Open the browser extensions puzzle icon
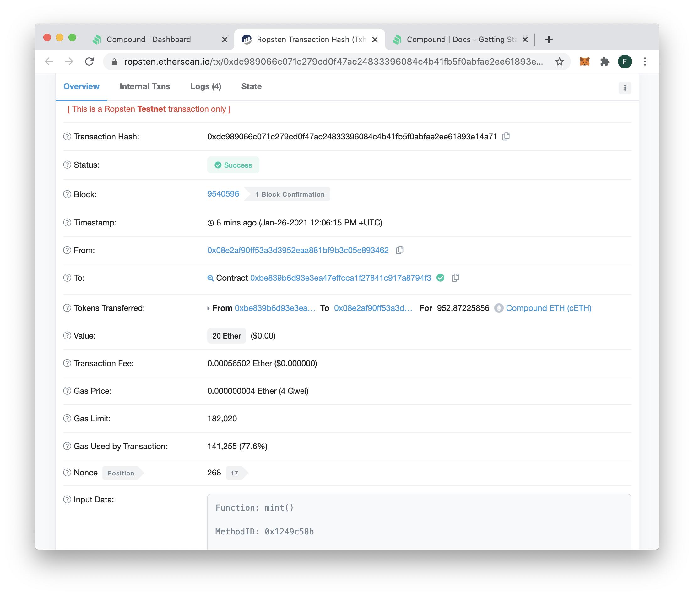 pyautogui.click(x=604, y=62)
